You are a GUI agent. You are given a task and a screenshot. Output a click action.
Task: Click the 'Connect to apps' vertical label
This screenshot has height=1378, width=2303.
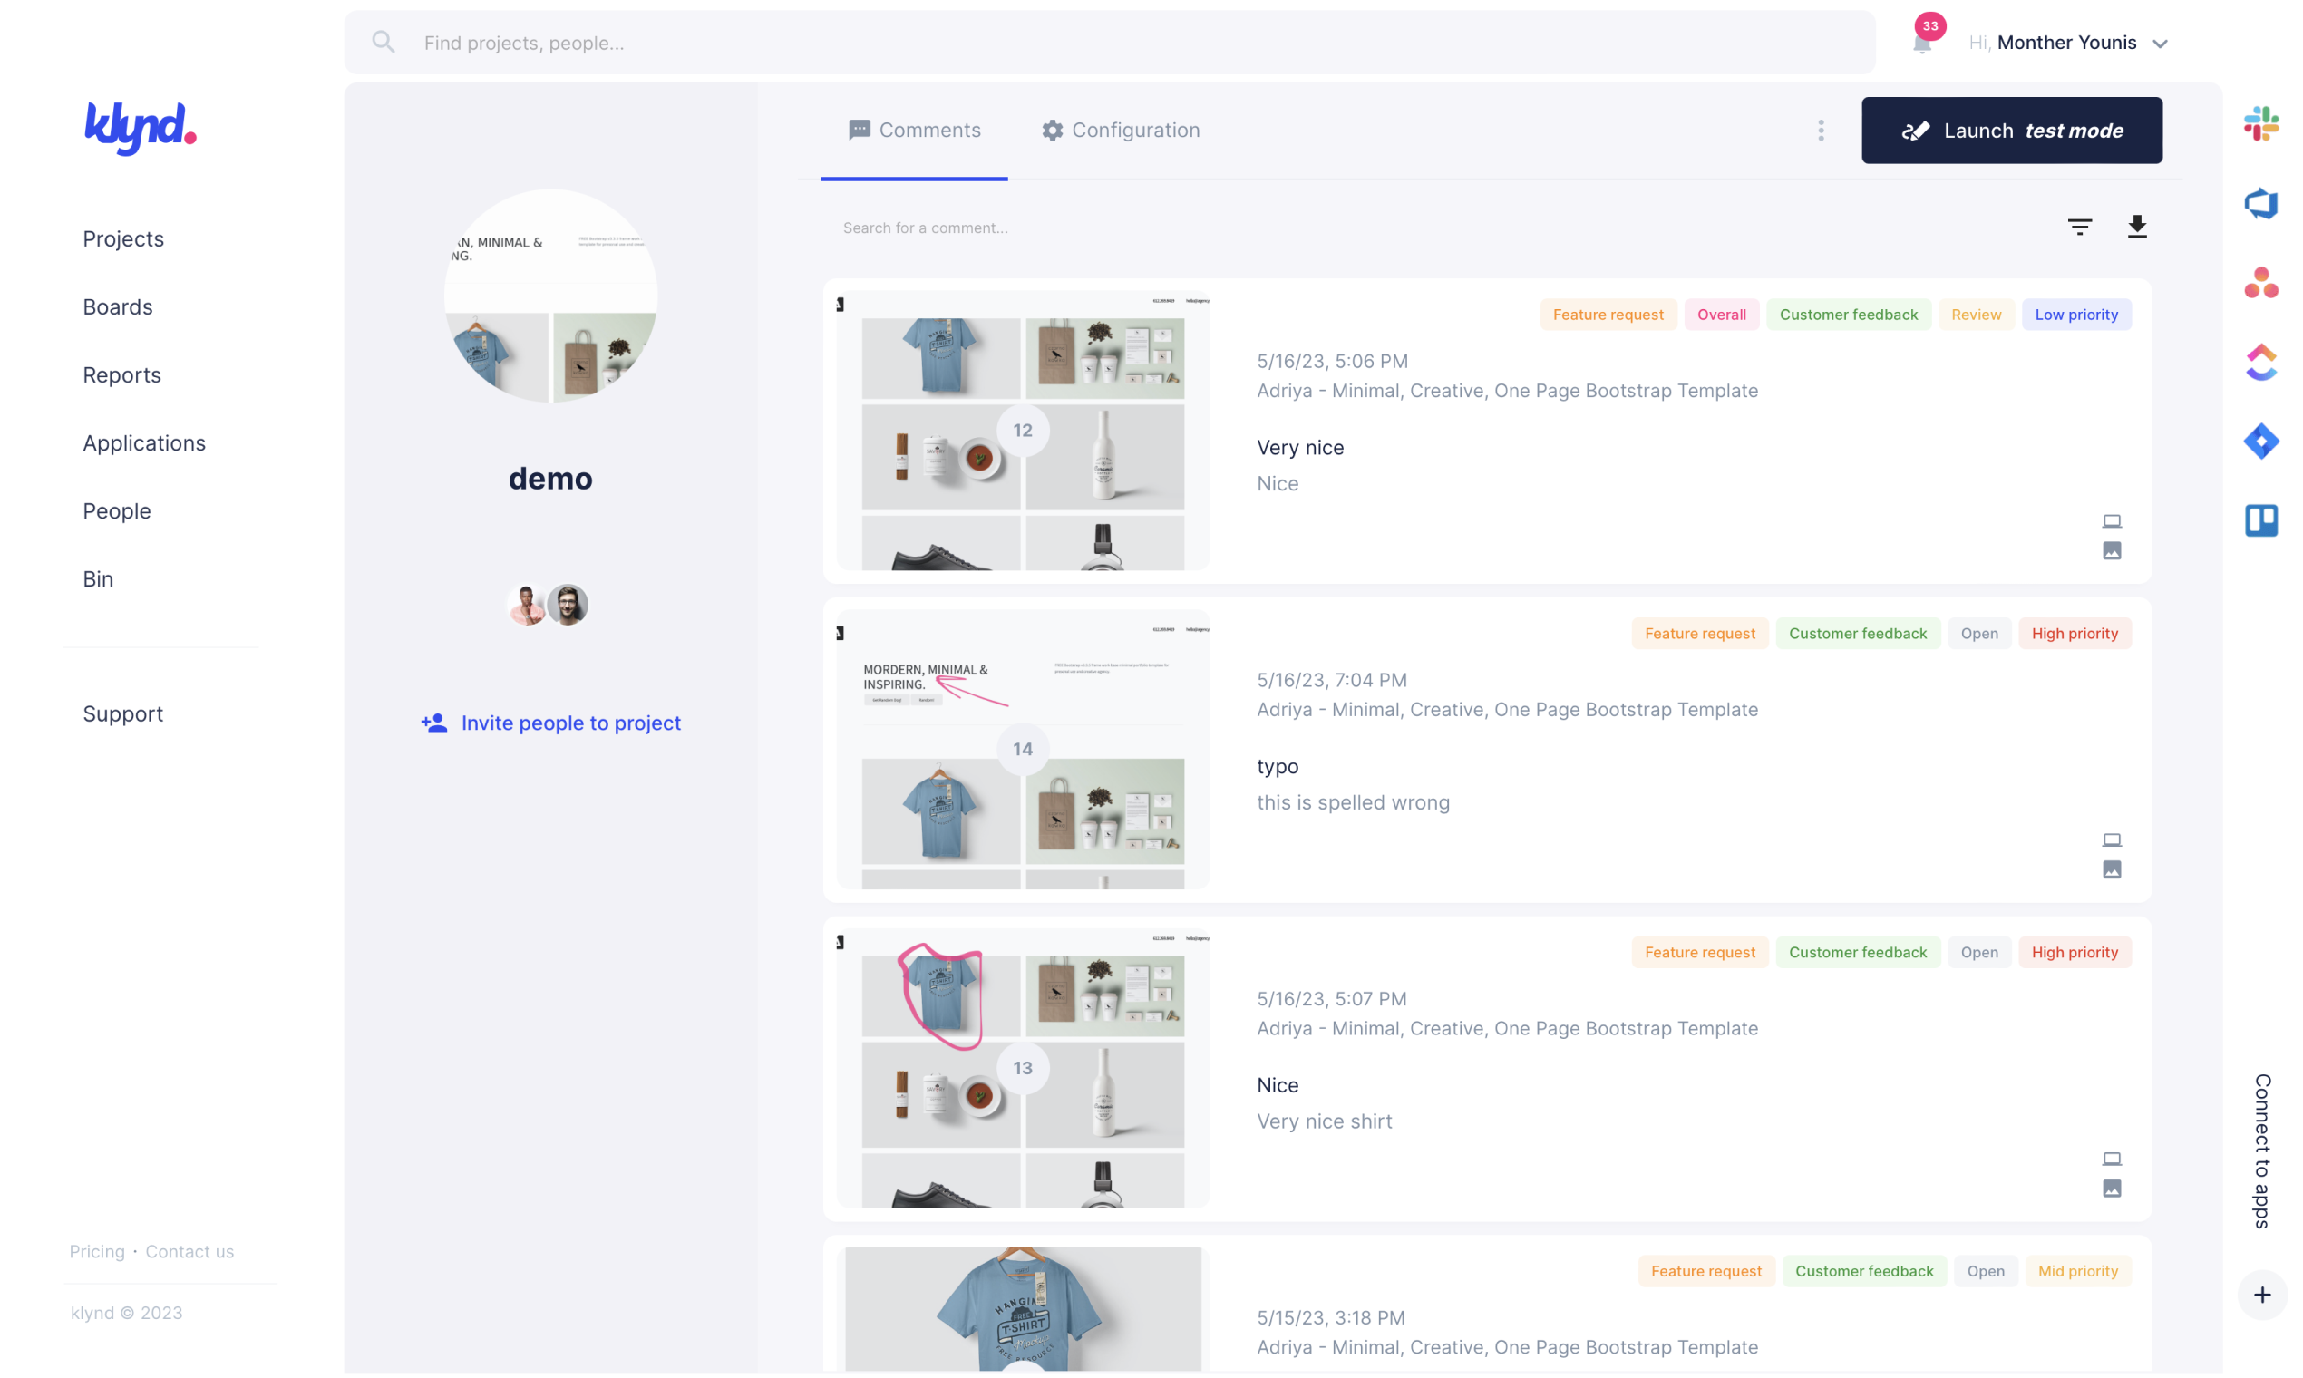(2261, 1150)
